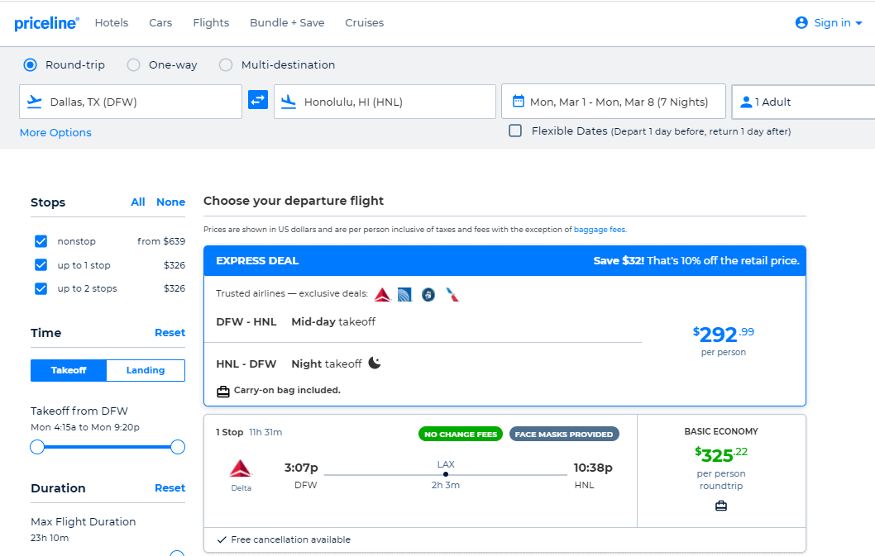Click the swap origin and destination arrows icon
This screenshot has width=875, height=556.
click(x=258, y=100)
